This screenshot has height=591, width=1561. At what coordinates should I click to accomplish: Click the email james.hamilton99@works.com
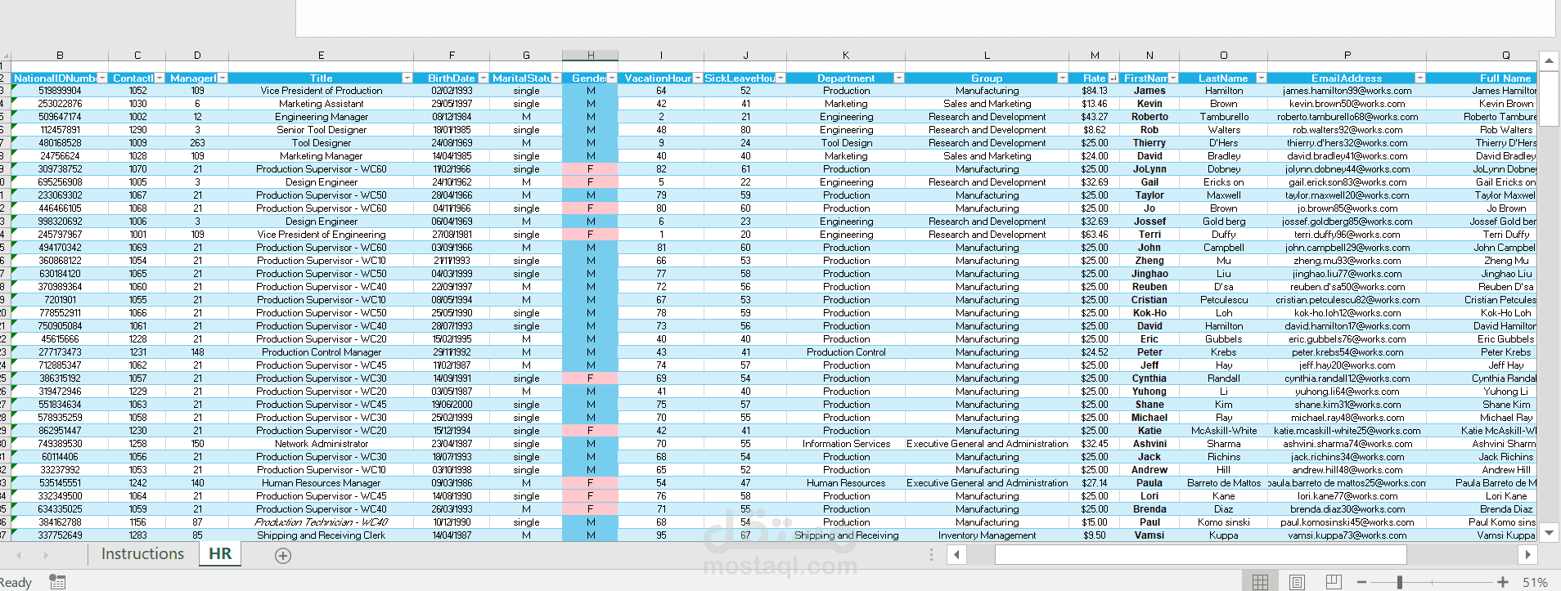[1347, 91]
